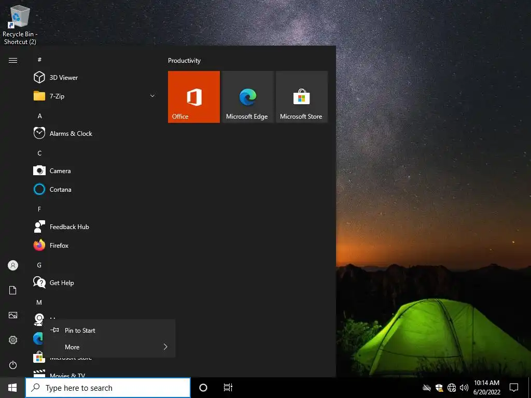
Task: Open the 7-Zip folder entry
Action: point(95,96)
